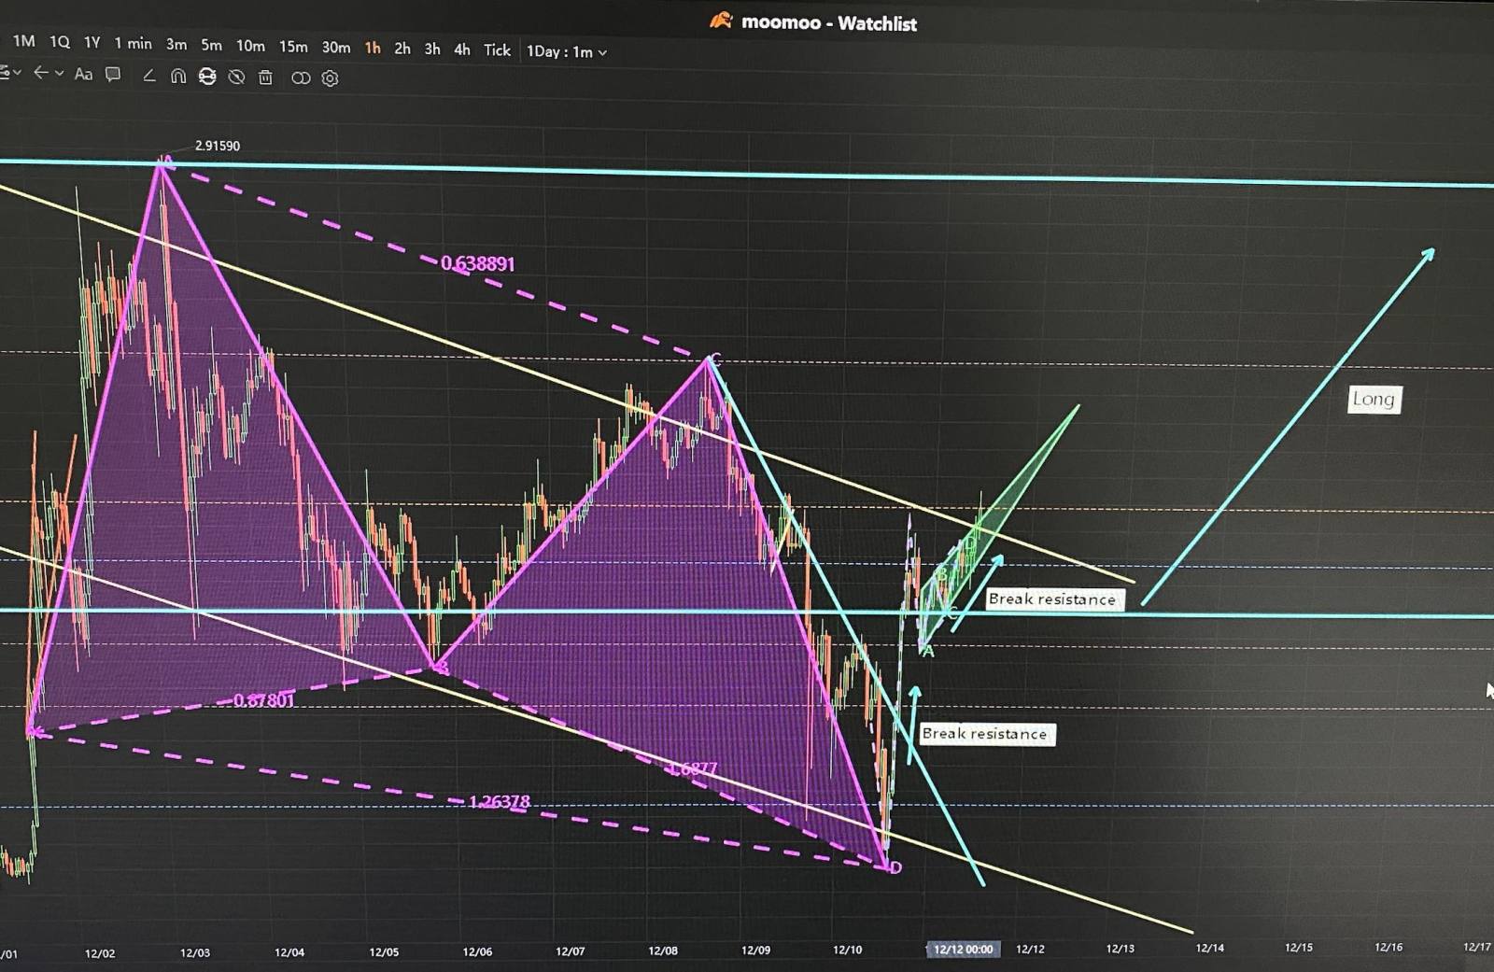Click the "Long" text annotation
This screenshot has width=1494, height=972.
(x=1374, y=400)
